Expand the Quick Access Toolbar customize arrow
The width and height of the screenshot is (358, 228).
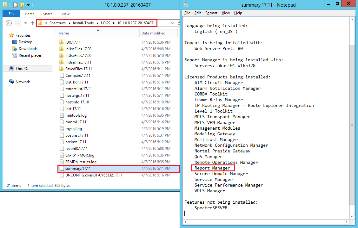coord(28,5)
